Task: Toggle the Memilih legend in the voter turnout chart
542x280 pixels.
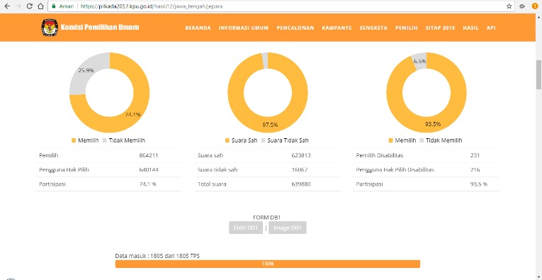Action: tap(85, 140)
